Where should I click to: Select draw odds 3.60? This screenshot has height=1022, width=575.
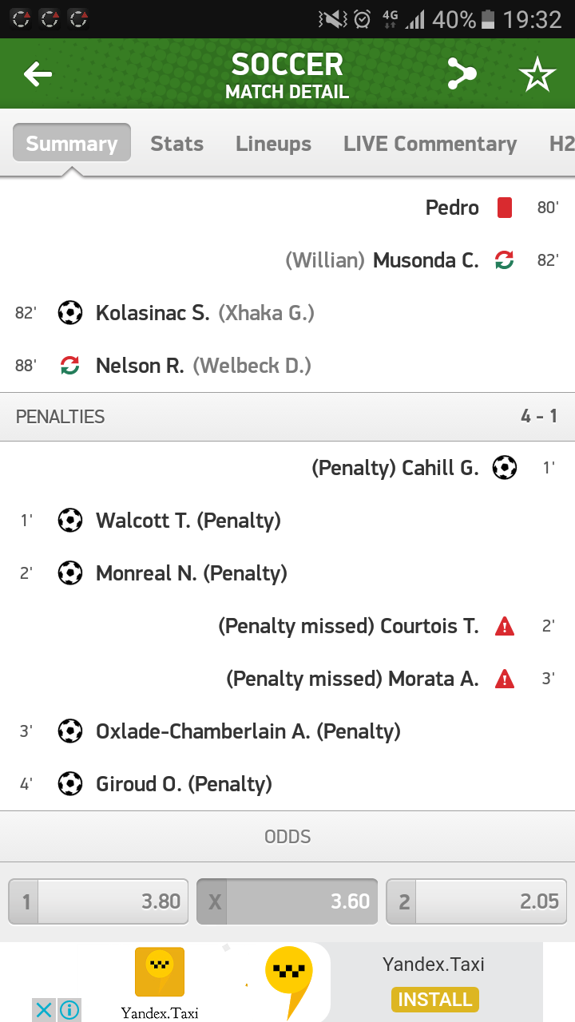tap(287, 901)
